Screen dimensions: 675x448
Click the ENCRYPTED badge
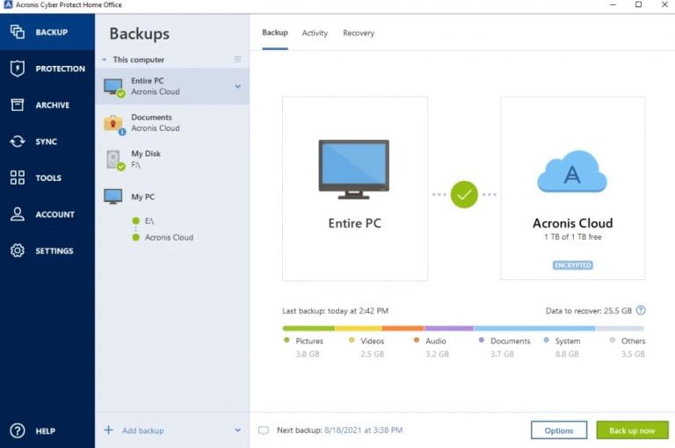coord(572,265)
